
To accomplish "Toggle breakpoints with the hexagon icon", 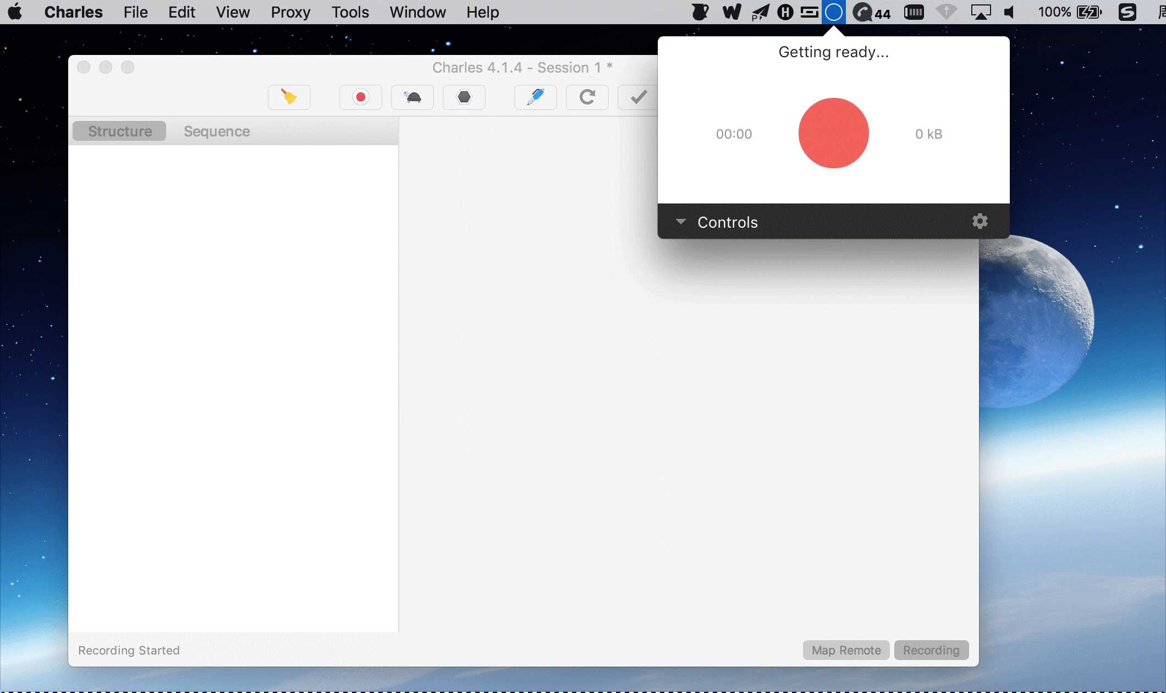I will [x=464, y=97].
